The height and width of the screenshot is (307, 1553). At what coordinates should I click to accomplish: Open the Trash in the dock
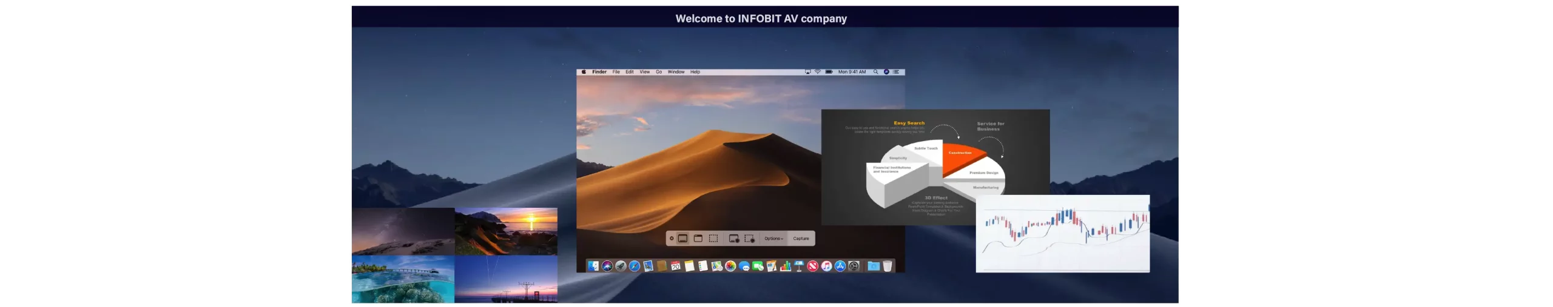pyautogui.click(x=888, y=266)
